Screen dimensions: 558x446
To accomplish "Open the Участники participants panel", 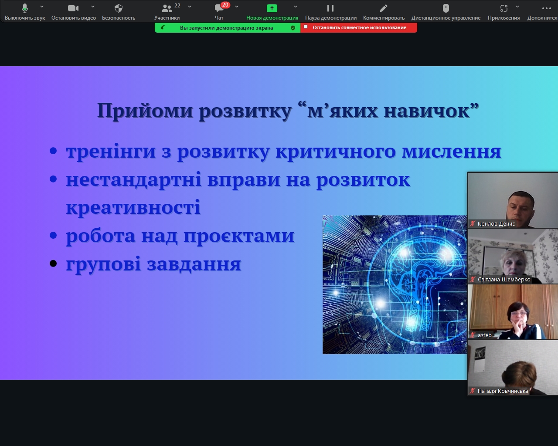I will tap(167, 12).
